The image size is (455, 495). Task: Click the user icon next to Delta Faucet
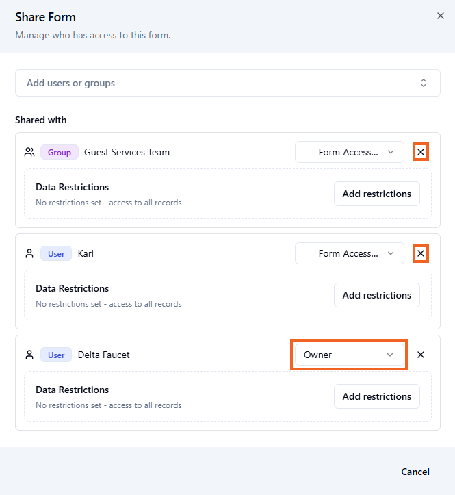[29, 355]
